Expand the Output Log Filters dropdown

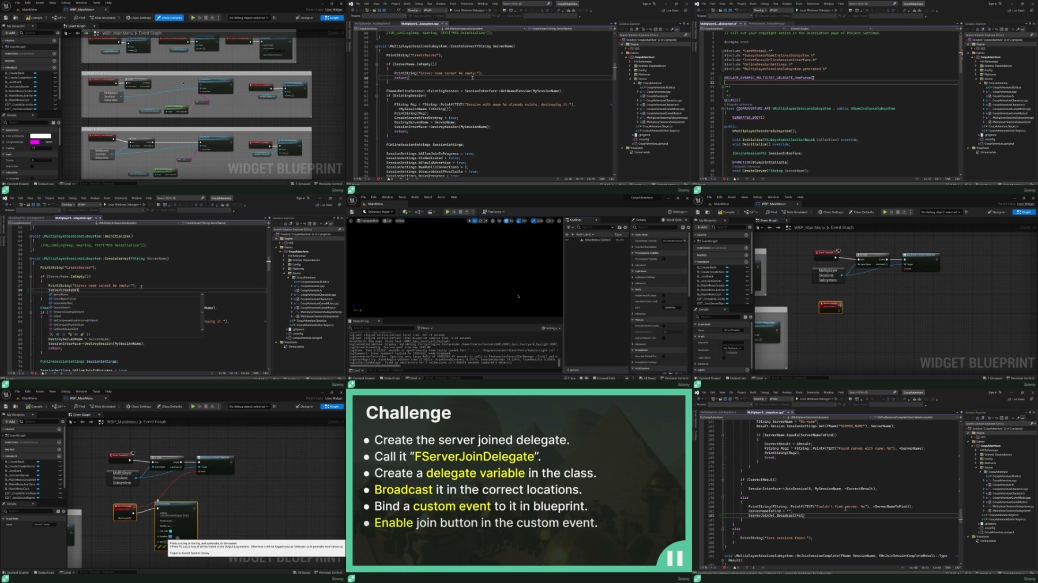[x=424, y=328]
